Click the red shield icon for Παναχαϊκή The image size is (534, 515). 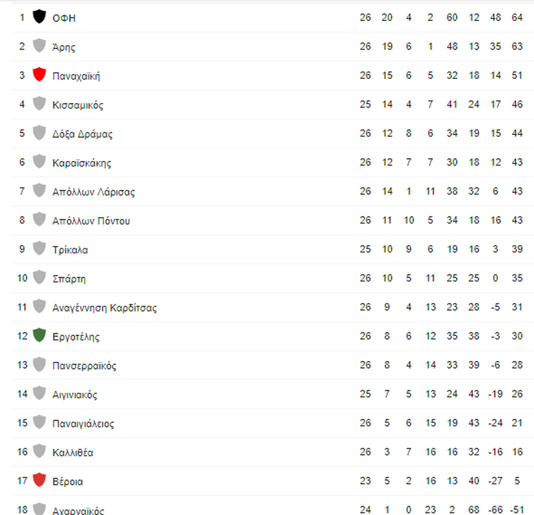(x=39, y=74)
